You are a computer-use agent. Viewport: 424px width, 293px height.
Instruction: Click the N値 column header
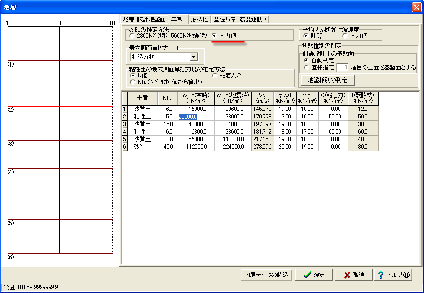[x=168, y=98]
